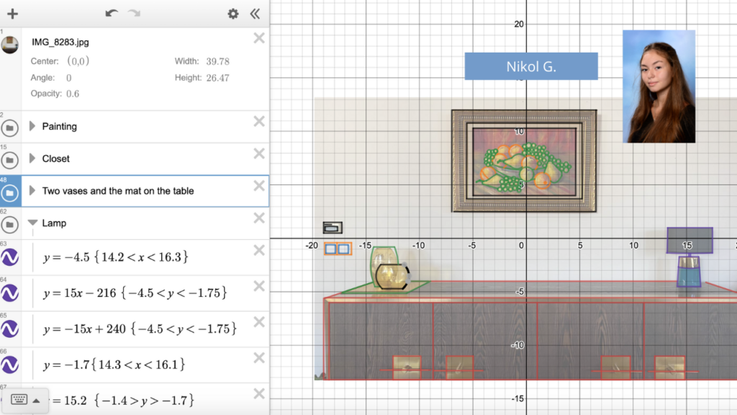
Task: Delete the Two vases folder
Action: coord(259,186)
